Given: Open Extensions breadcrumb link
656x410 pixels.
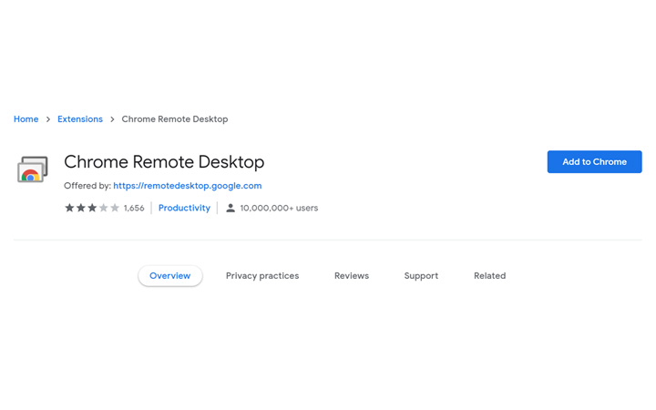Looking at the screenshot, I should [80, 119].
